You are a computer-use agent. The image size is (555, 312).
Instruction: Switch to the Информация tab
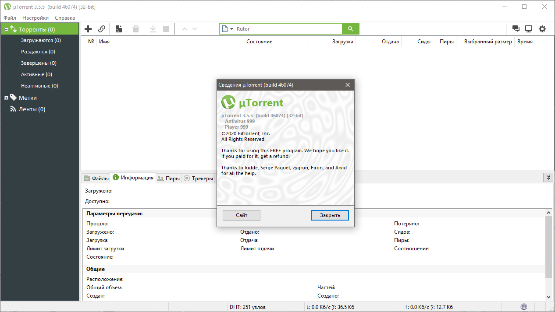[x=133, y=178]
